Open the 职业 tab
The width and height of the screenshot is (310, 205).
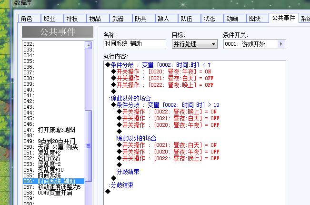click(52, 19)
